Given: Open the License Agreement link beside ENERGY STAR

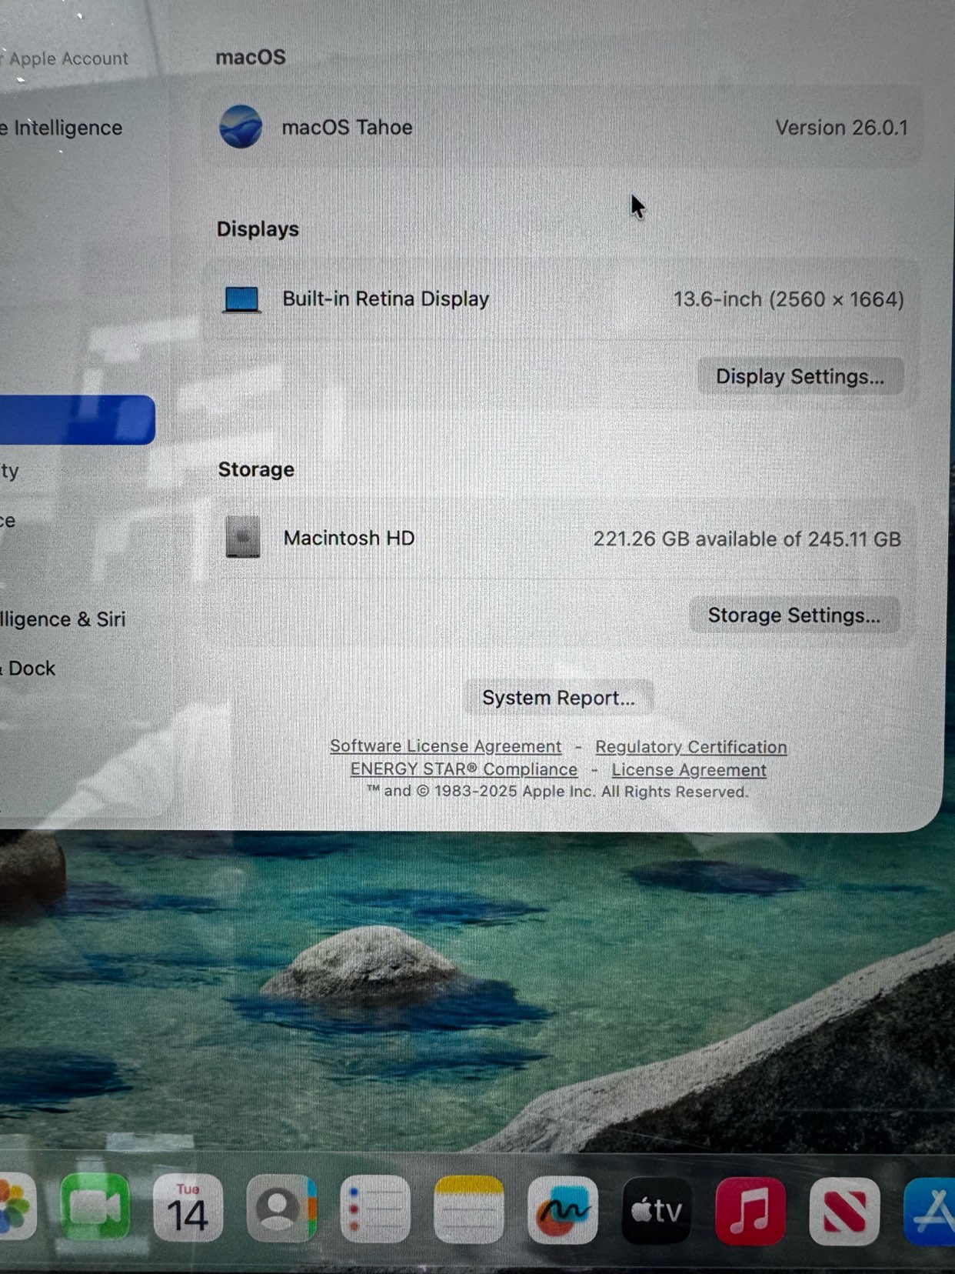Looking at the screenshot, I should click(689, 770).
